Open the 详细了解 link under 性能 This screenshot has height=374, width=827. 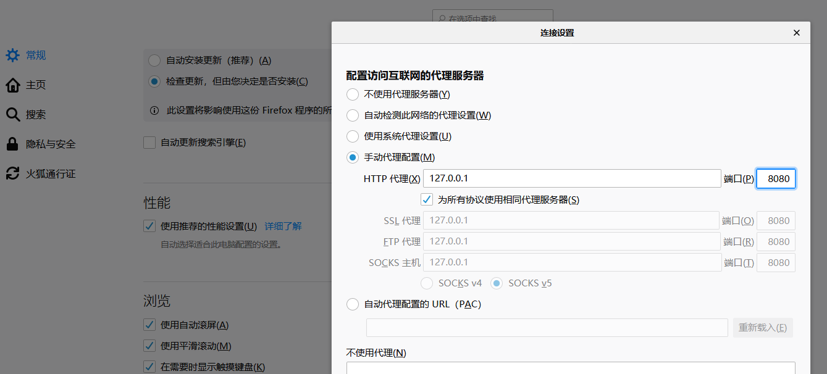click(283, 226)
